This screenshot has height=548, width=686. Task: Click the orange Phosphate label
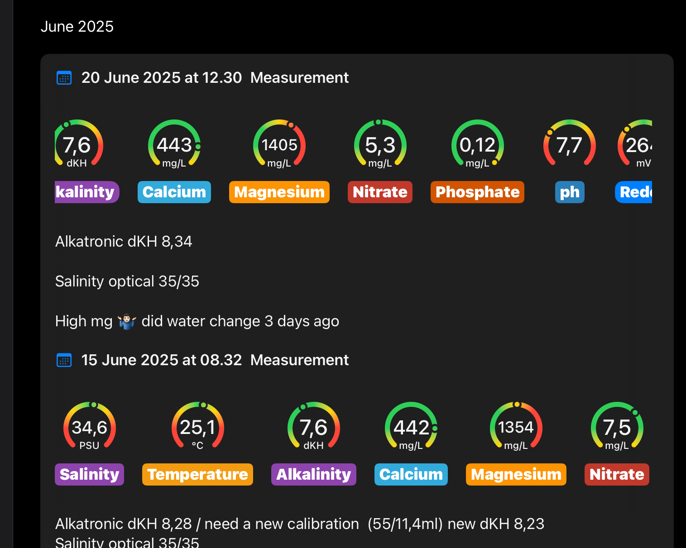[x=477, y=192]
